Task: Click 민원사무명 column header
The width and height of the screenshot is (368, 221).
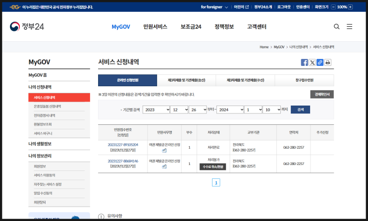Action: (x=164, y=132)
